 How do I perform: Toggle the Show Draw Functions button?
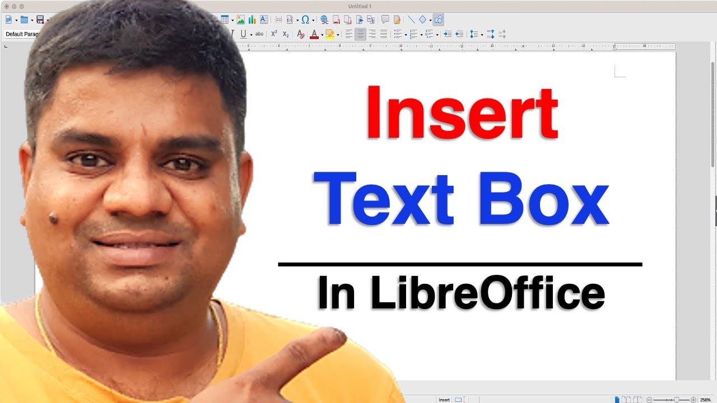(439, 20)
